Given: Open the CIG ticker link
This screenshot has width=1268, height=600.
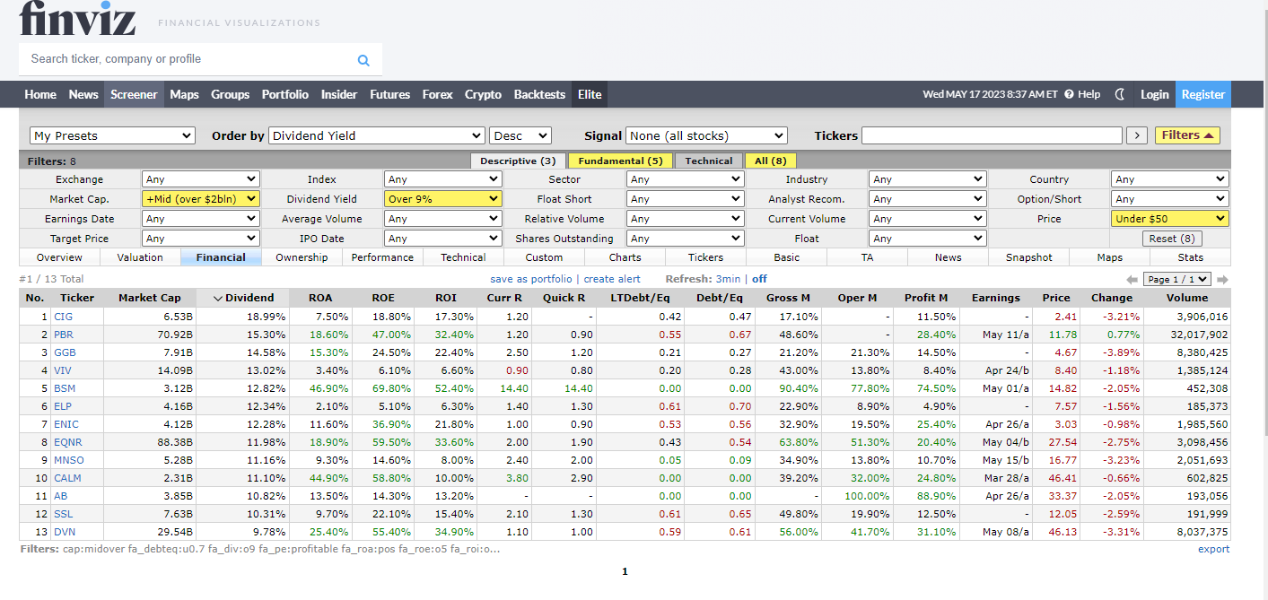Looking at the screenshot, I should coord(63,317).
